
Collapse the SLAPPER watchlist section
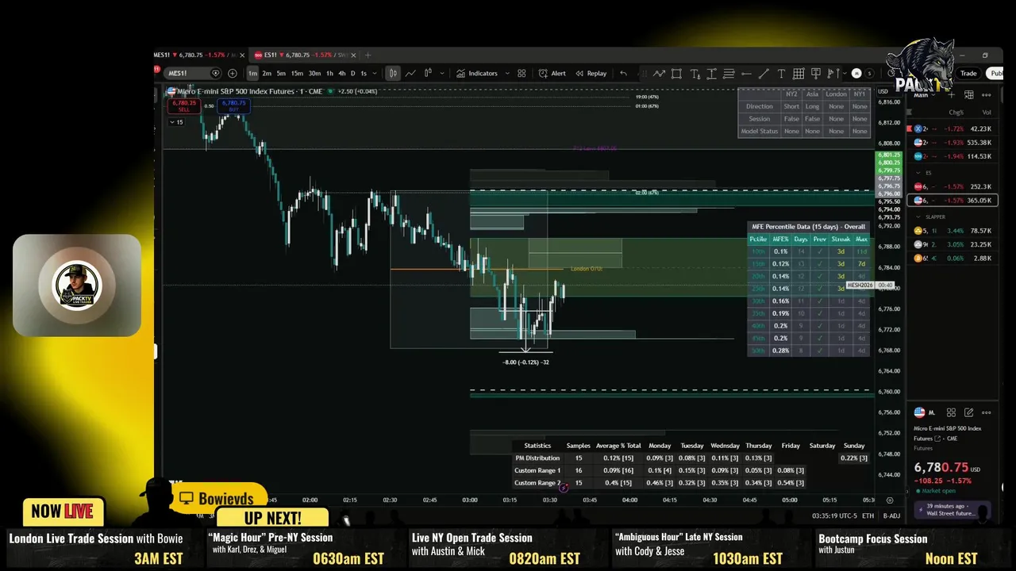(918, 217)
